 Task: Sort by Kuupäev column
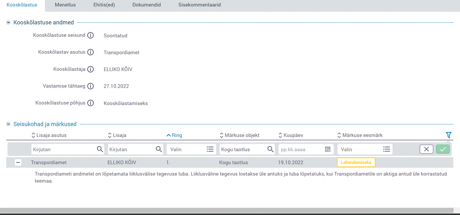(x=291, y=135)
